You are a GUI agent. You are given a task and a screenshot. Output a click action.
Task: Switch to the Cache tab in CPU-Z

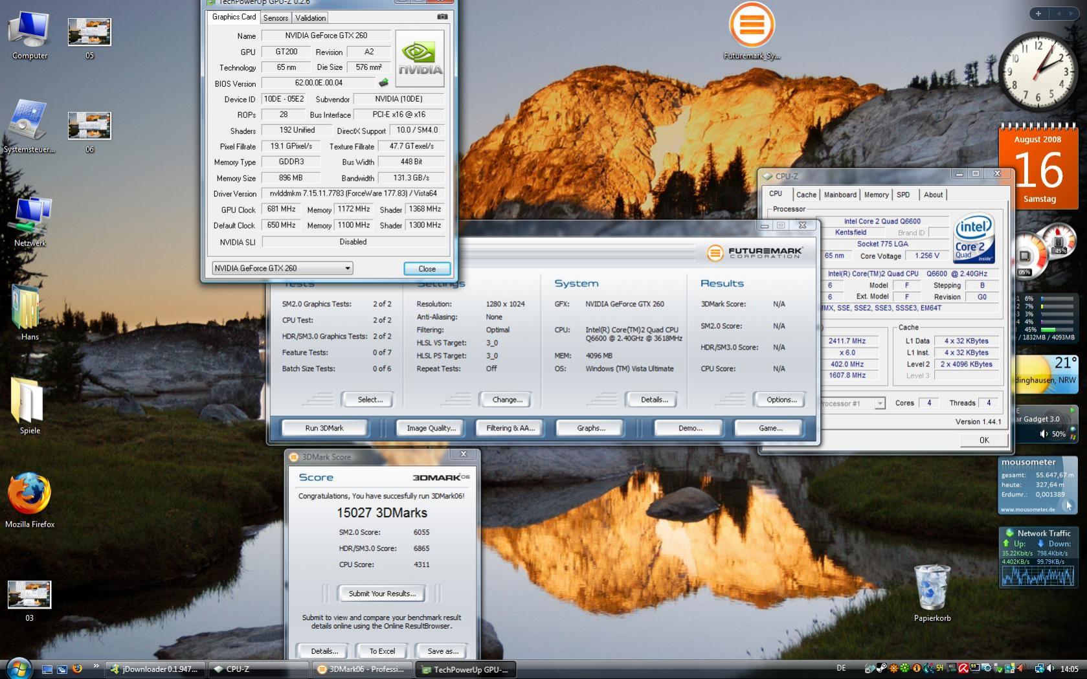[806, 195]
